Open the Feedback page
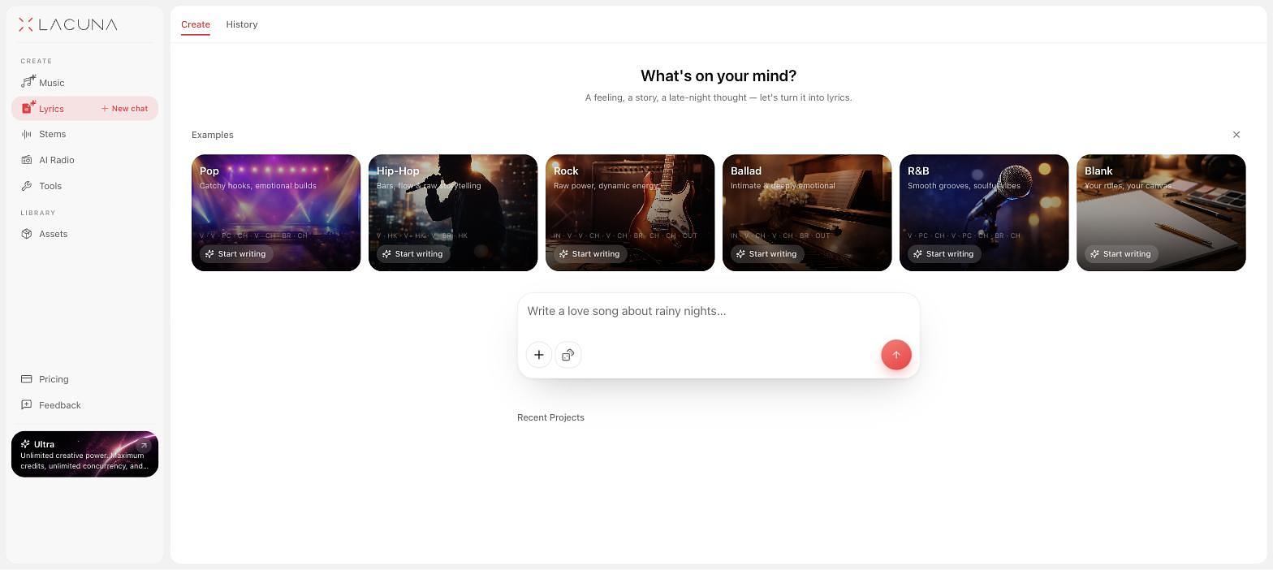This screenshot has width=1273, height=570. pos(84,405)
